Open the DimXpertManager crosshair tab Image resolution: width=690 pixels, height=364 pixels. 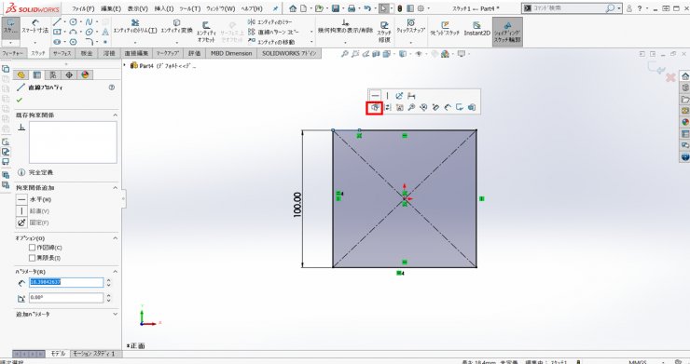pyautogui.click(x=69, y=74)
